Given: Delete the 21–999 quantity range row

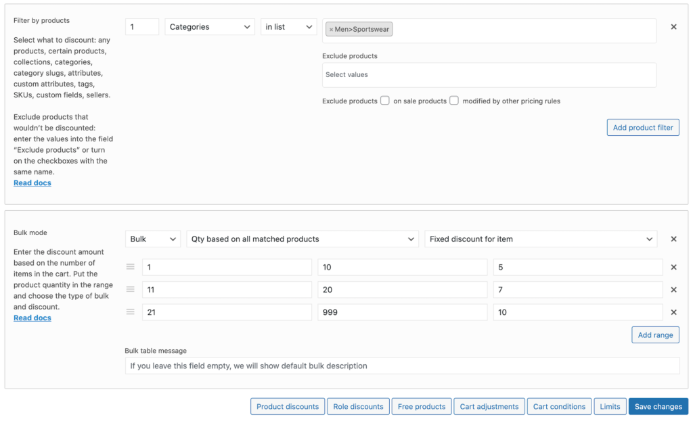Looking at the screenshot, I should point(674,312).
